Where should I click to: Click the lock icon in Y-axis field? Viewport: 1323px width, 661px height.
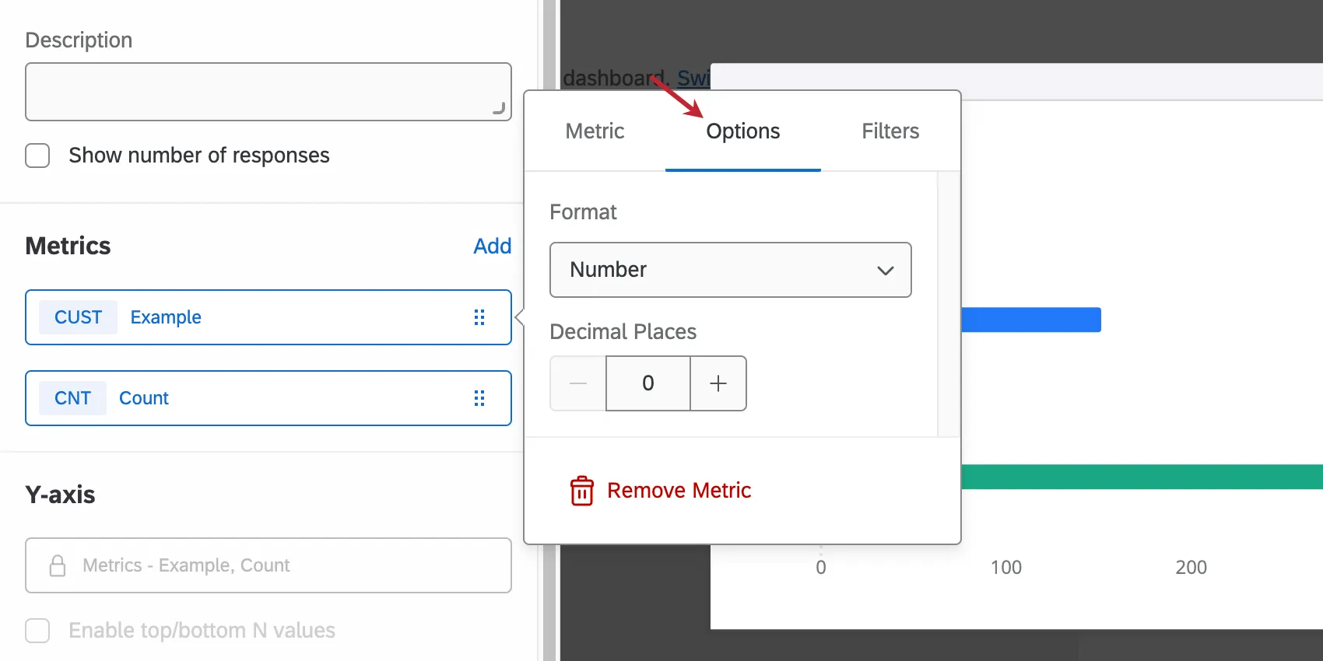click(58, 565)
